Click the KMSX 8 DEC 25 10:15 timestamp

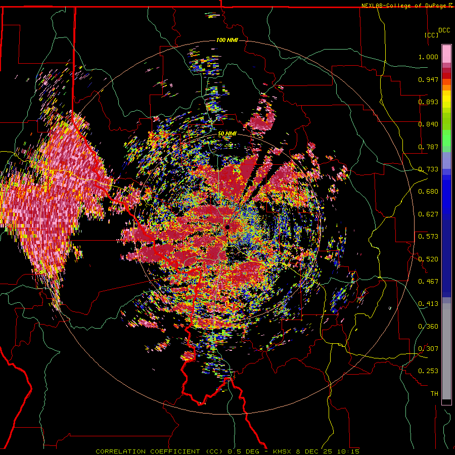coord(316,451)
